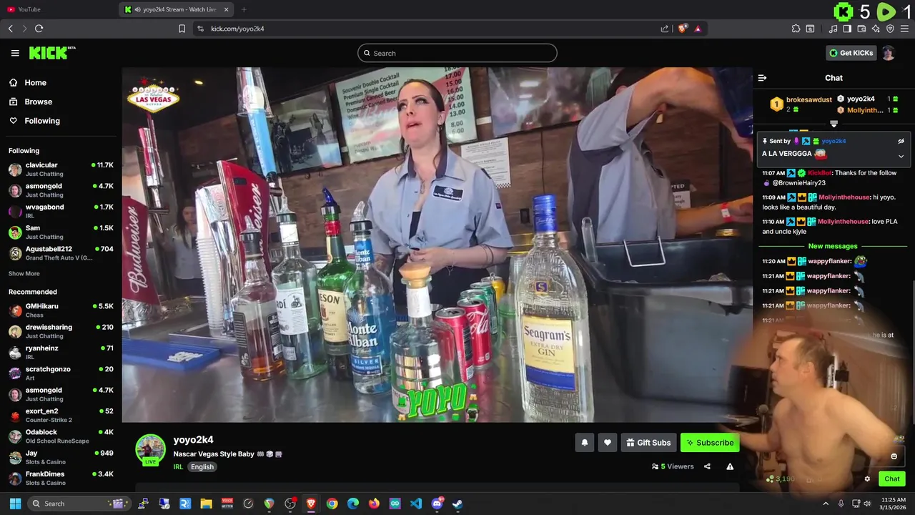
Task: Click Gift Subs button
Action: pyautogui.click(x=648, y=443)
